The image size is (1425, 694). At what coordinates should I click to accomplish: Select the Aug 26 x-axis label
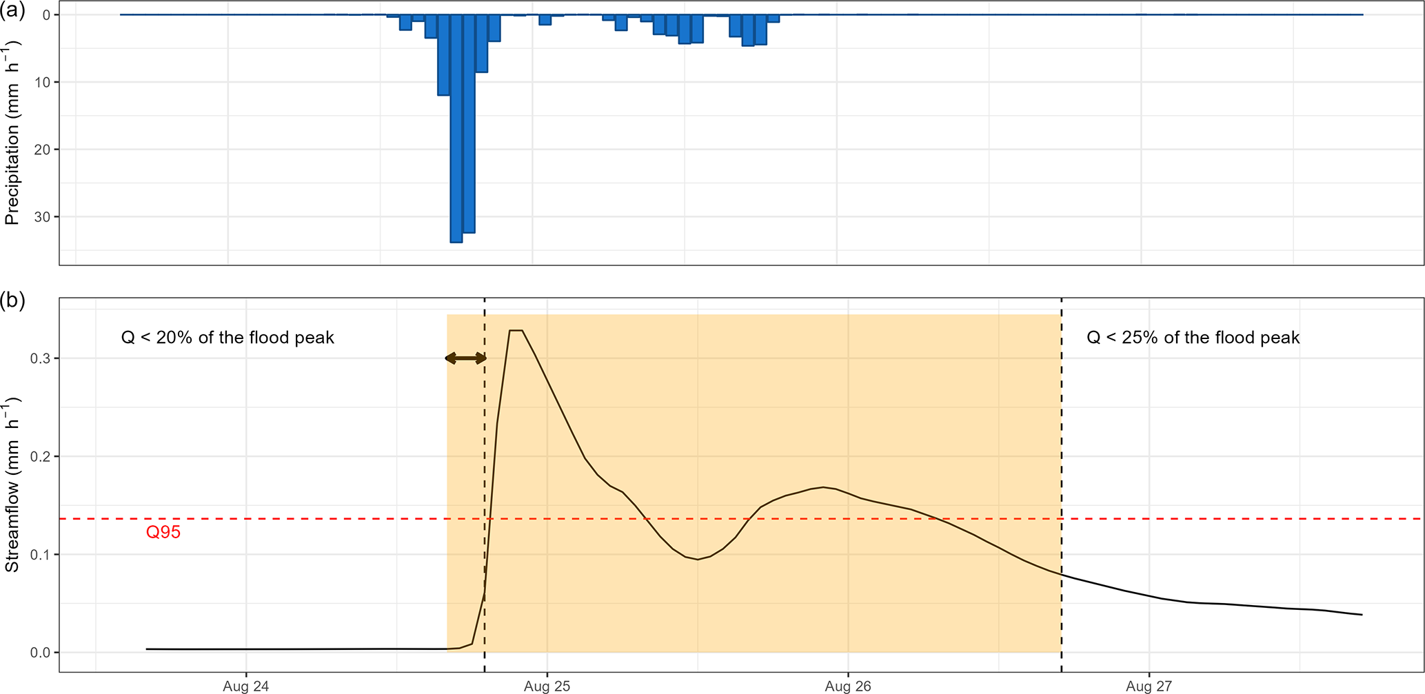[848, 686]
